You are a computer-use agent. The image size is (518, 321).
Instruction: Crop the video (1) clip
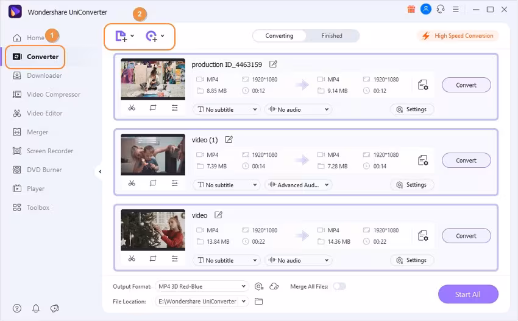[x=153, y=183]
